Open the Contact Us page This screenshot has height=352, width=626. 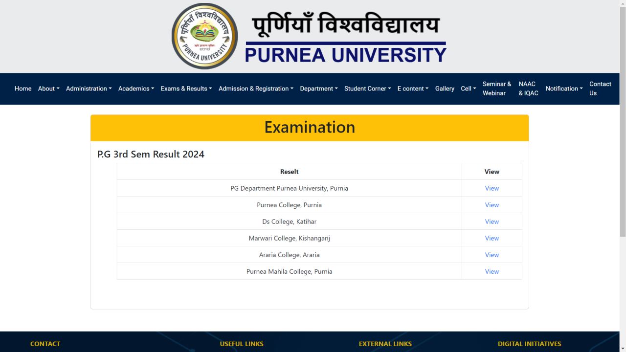coord(600,88)
